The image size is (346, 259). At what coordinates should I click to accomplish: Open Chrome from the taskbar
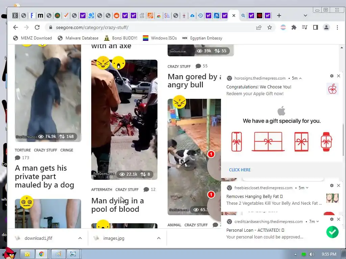pos(41,254)
